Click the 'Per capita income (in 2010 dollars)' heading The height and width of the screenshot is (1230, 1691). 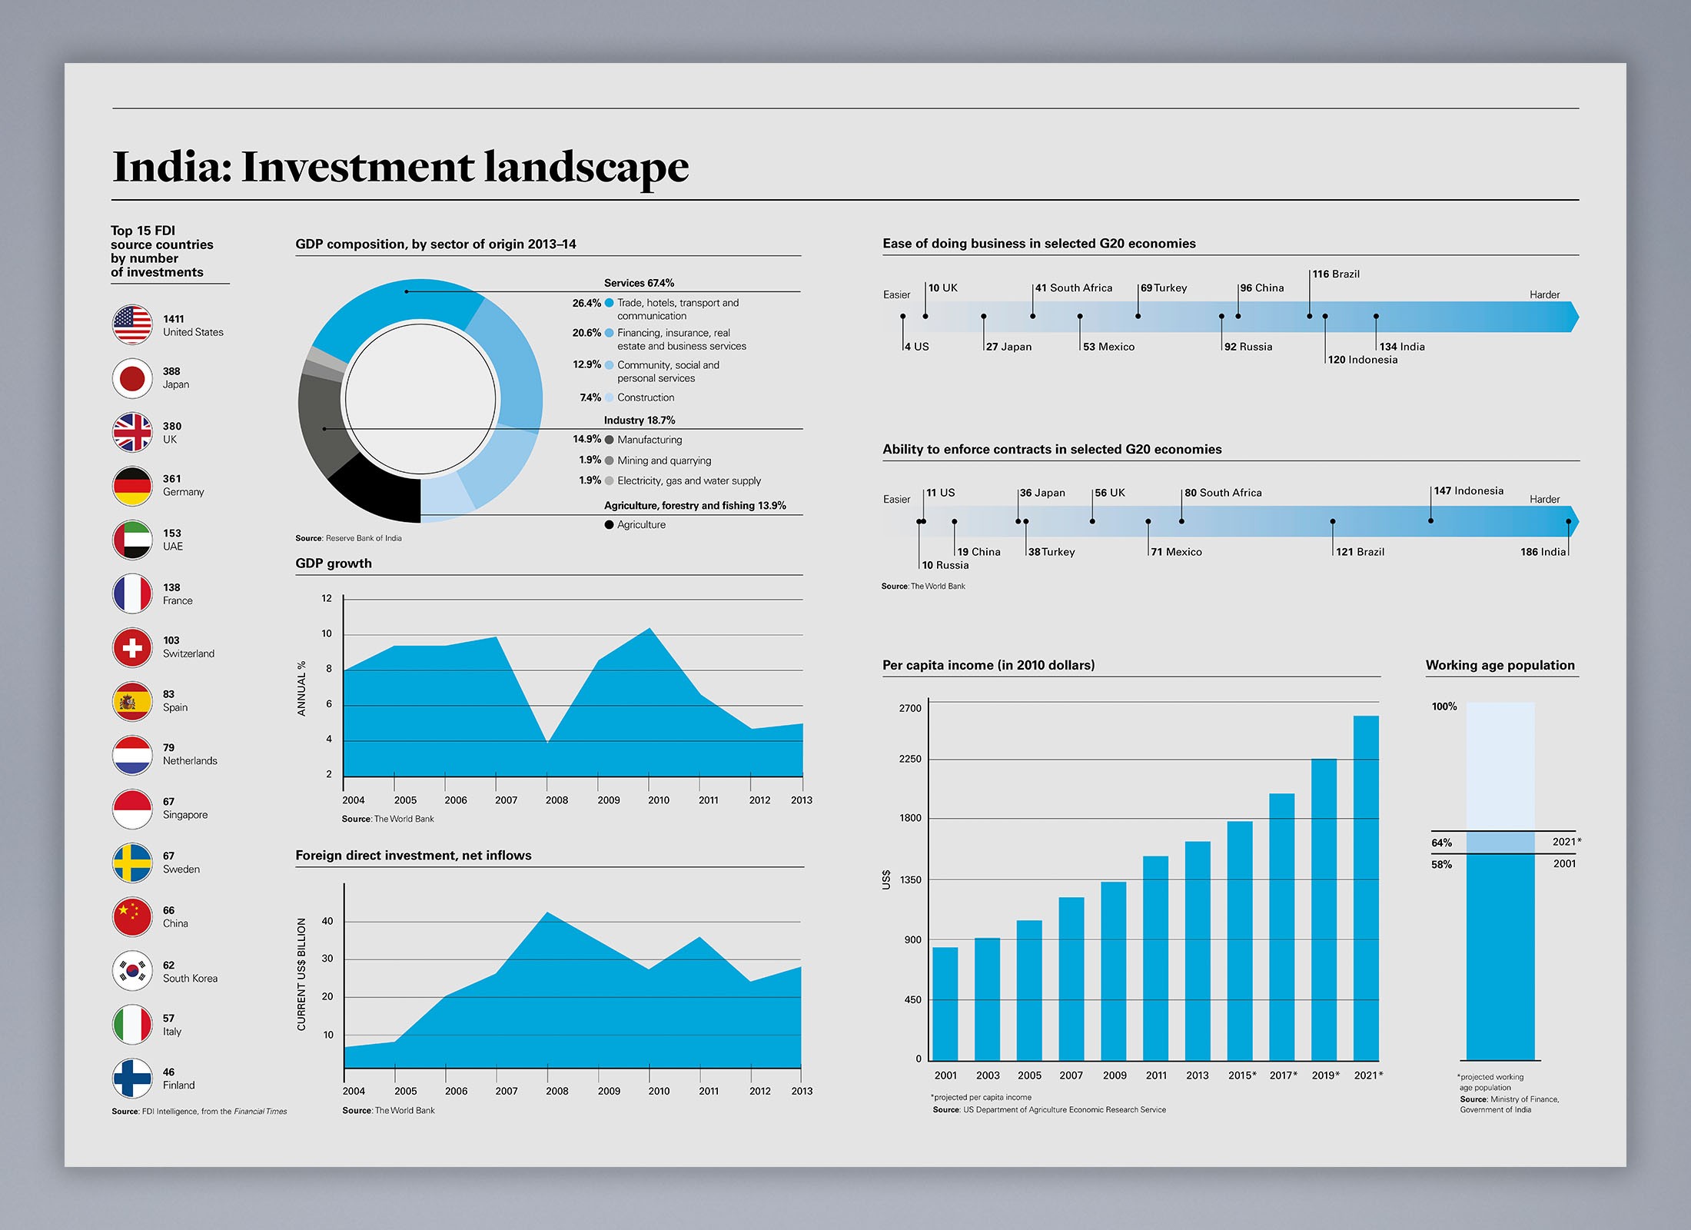coord(988,665)
